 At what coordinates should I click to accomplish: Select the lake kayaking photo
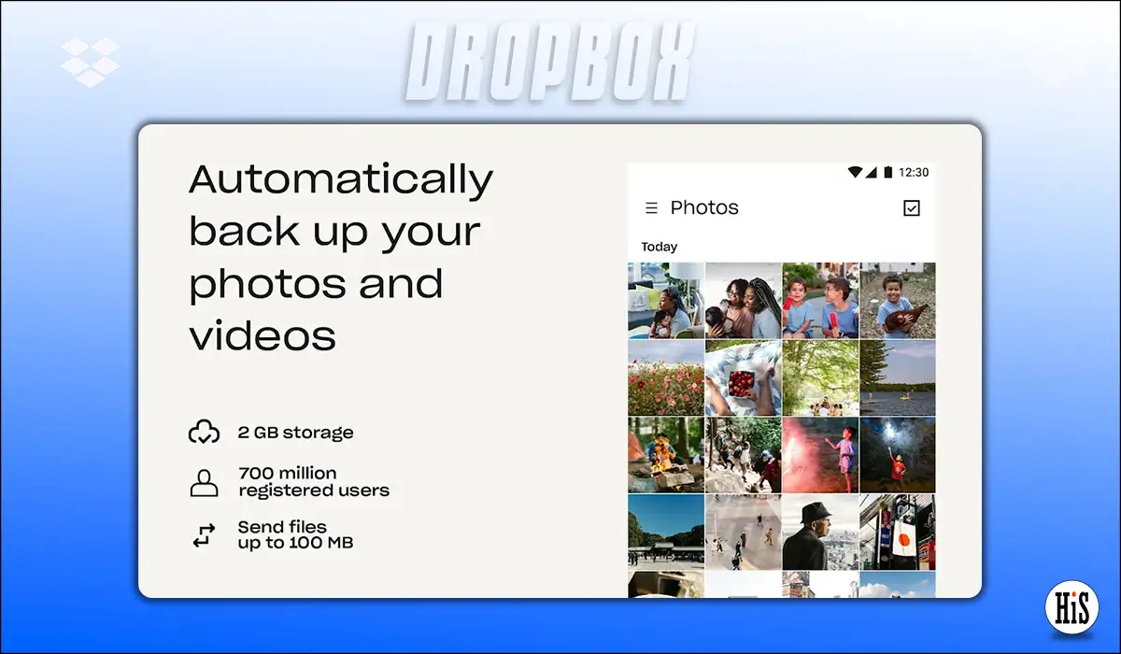[897, 378]
